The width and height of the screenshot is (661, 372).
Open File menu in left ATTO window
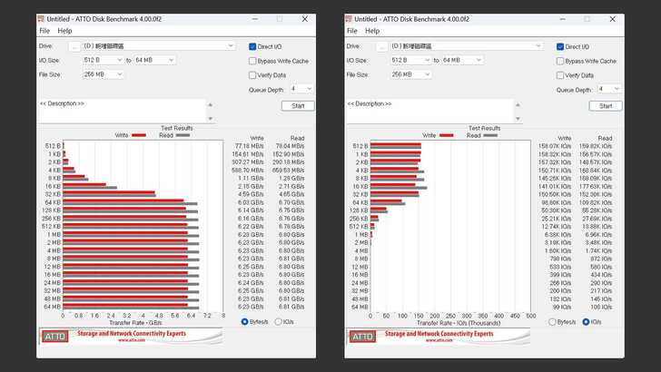(44, 31)
